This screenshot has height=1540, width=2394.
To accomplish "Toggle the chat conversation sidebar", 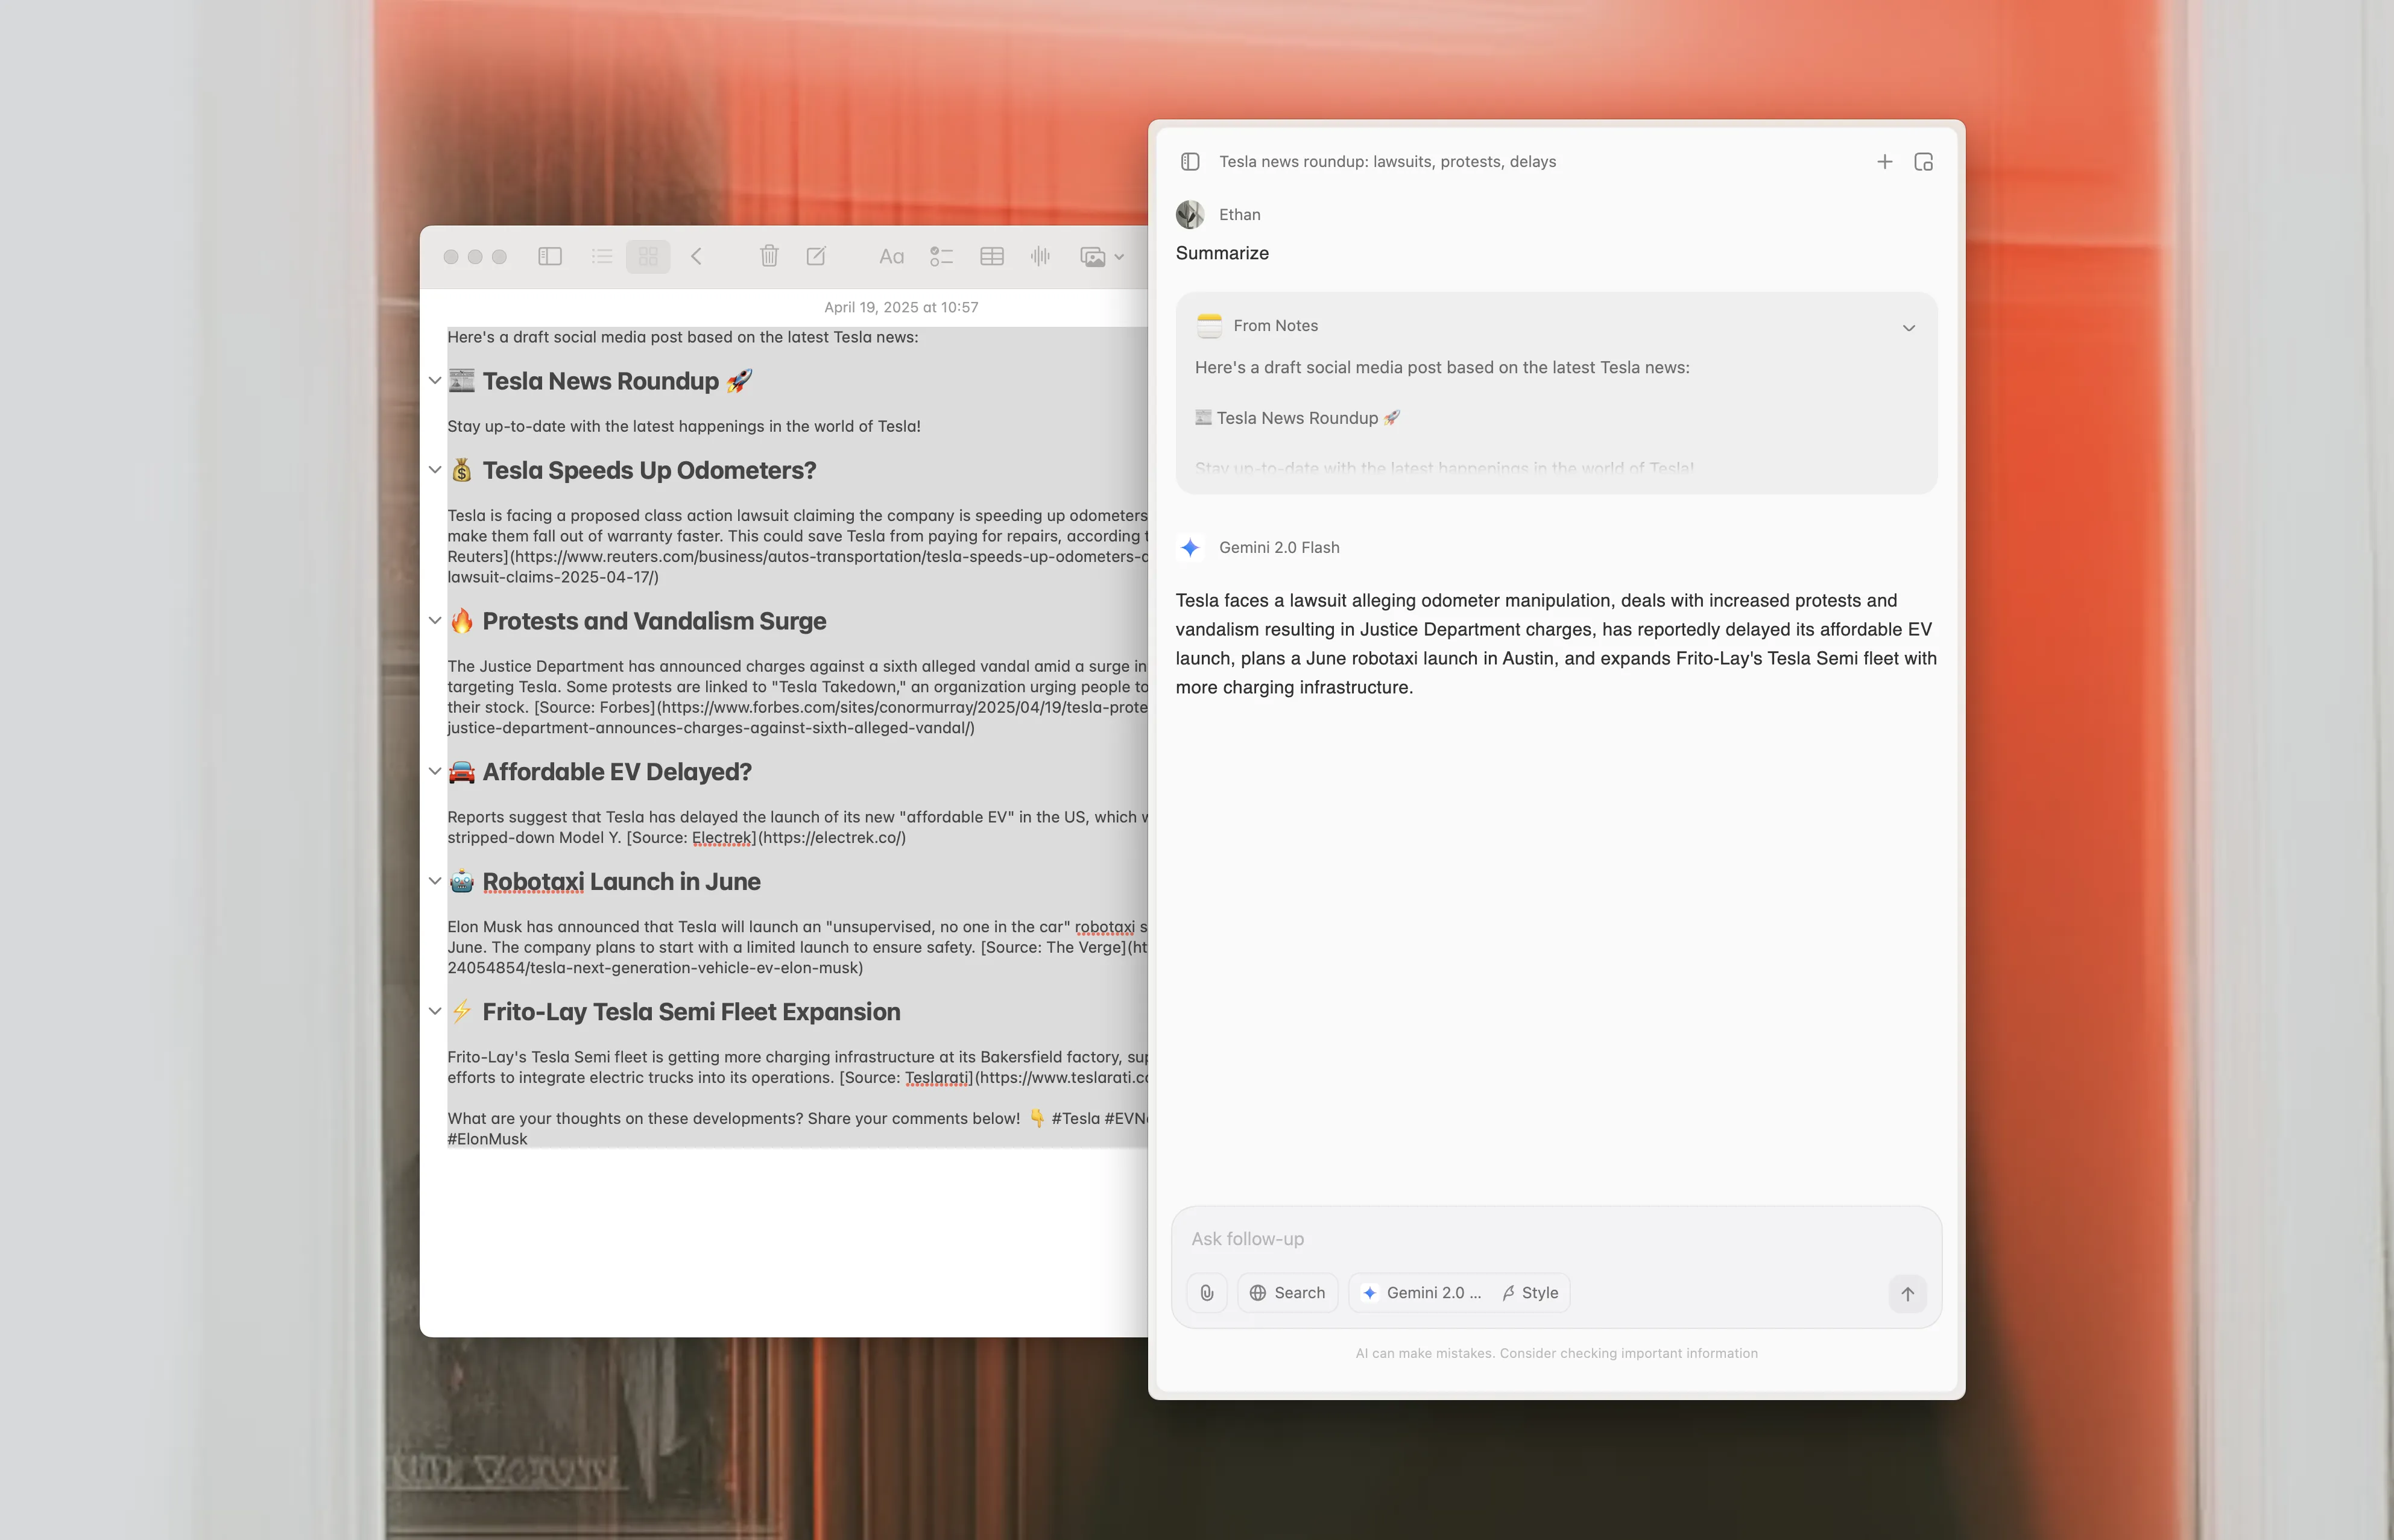I will [x=1190, y=160].
